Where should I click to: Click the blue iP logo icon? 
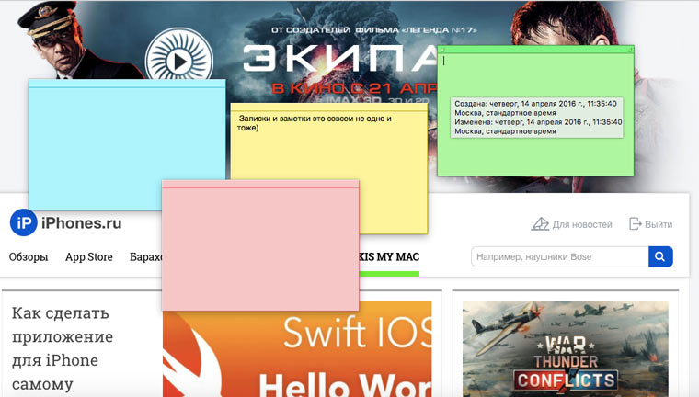pyautogui.click(x=23, y=222)
